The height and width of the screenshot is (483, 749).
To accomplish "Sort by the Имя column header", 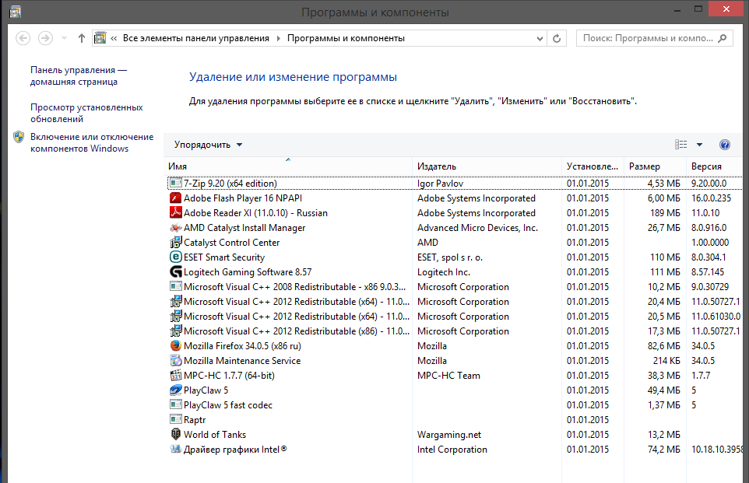I will point(288,166).
